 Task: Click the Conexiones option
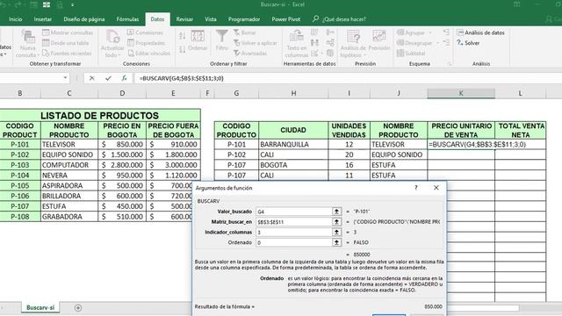tap(145, 32)
